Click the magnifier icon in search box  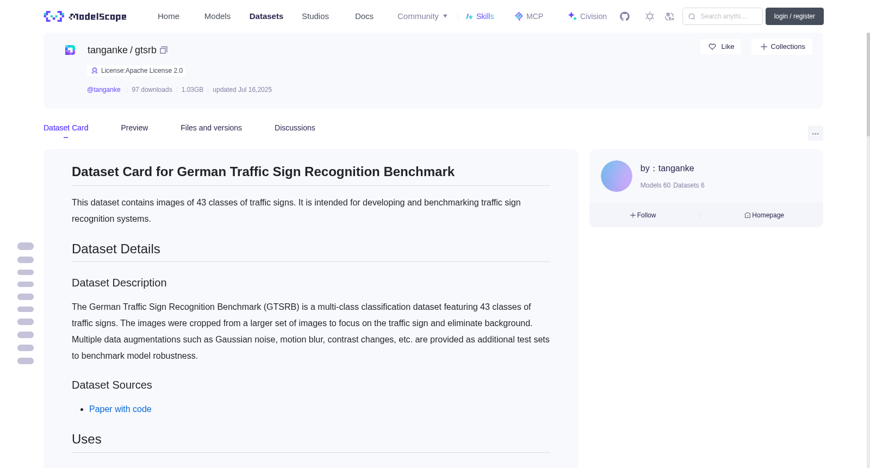(x=692, y=16)
